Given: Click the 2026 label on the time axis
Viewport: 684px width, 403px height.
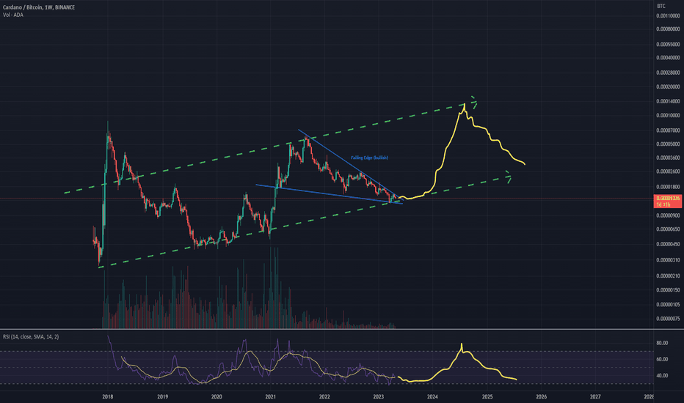Looking at the screenshot, I should tap(541, 396).
